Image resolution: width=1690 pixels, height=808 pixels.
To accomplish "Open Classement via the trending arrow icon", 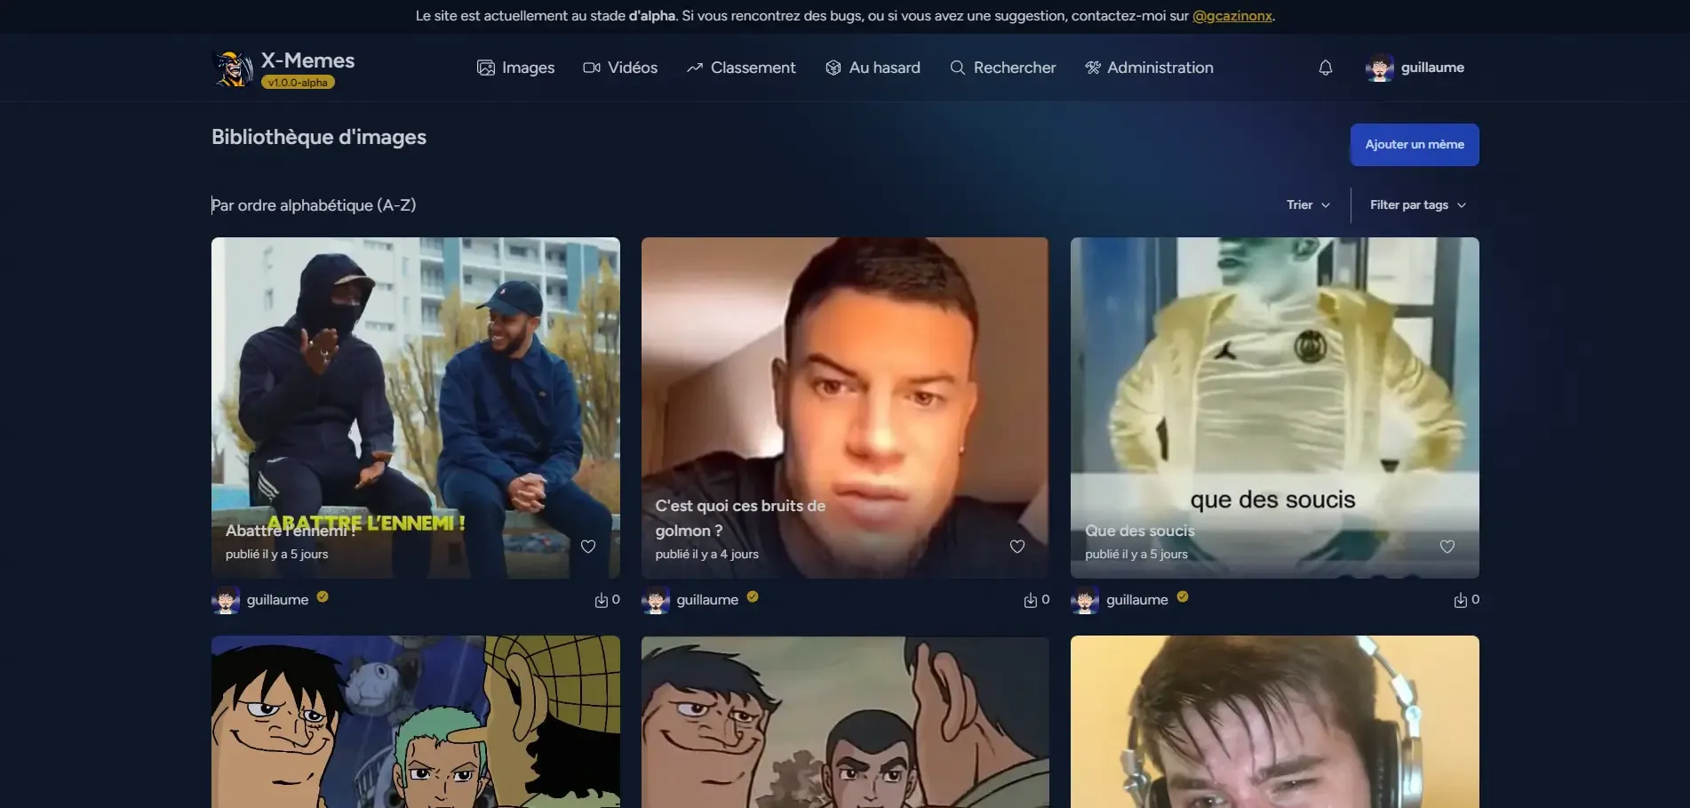I will pyautogui.click(x=695, y=67).
